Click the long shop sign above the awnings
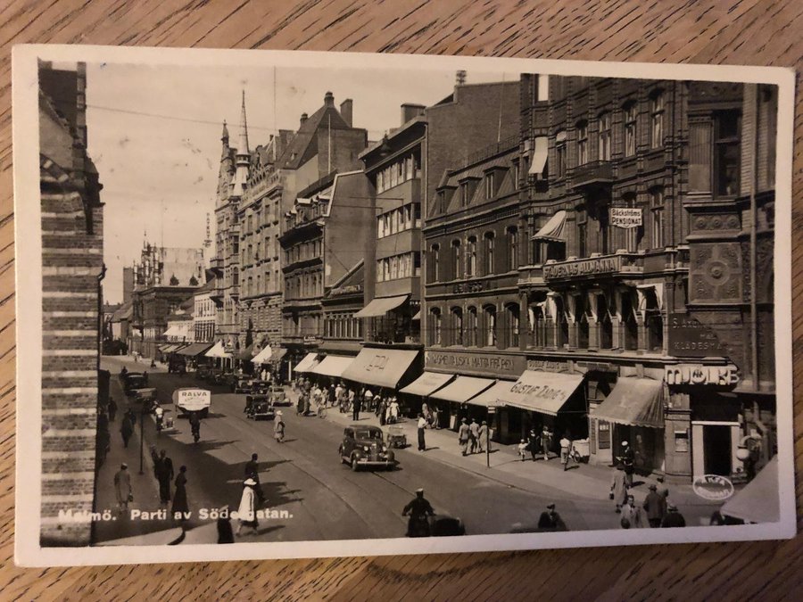 coord(474,361)
